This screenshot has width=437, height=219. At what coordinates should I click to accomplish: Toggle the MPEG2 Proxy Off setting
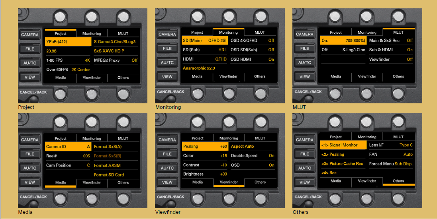point(115,60)
